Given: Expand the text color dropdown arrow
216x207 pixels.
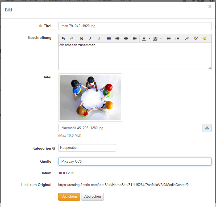Looking at the screenshot, I should (x=149, y=39).
